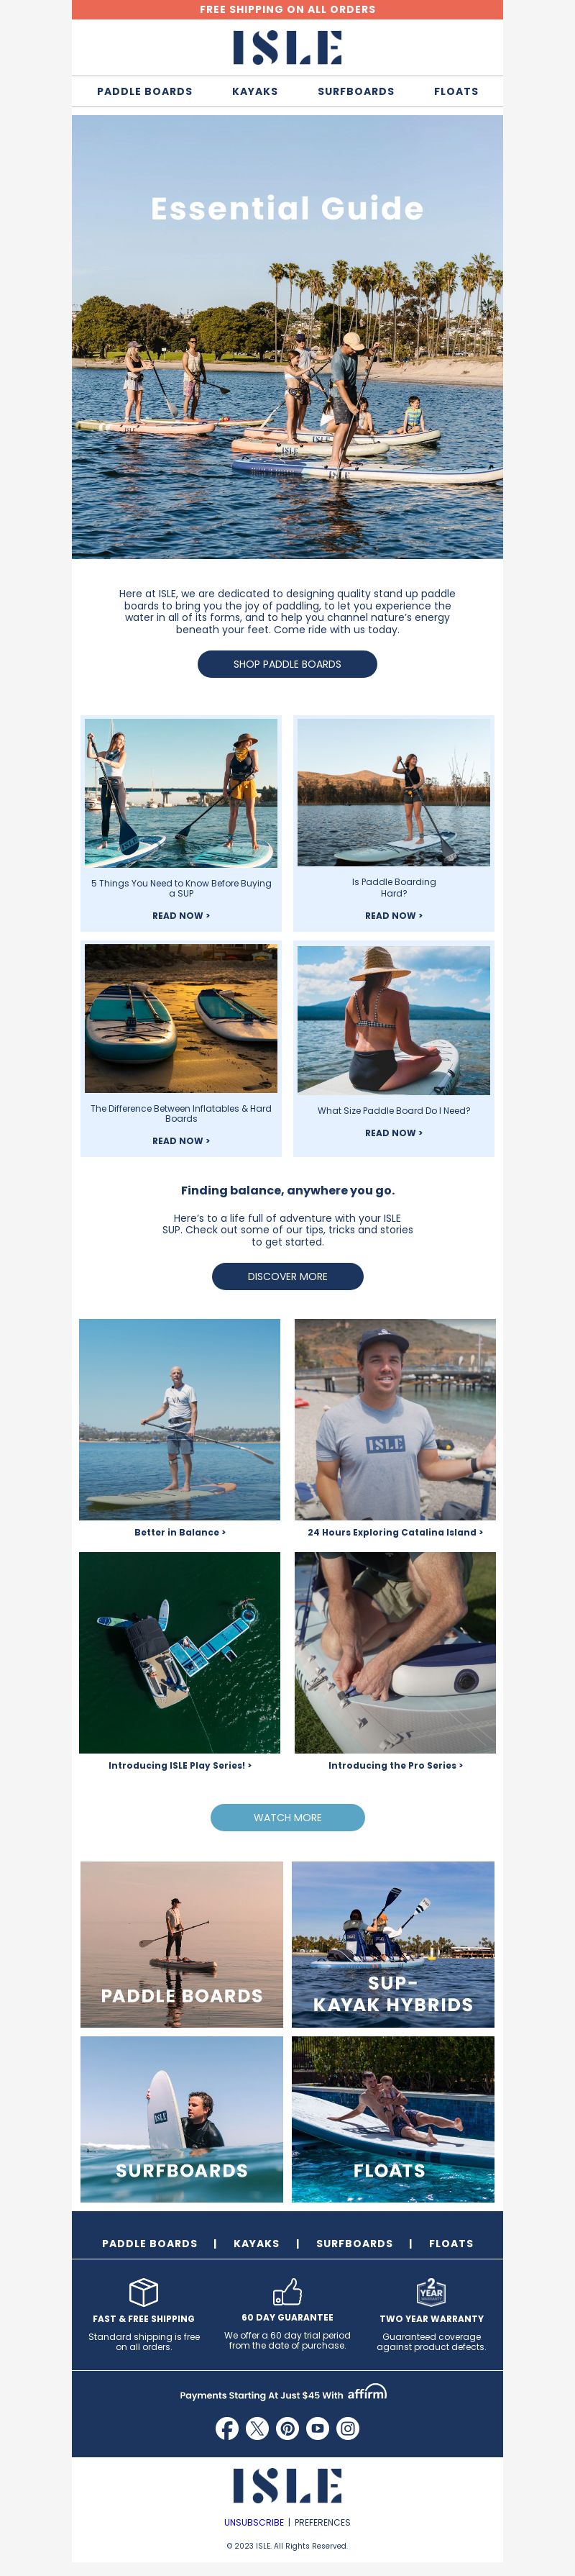Open the Instagram social icon
Screen dimensions: 575x2576
pyautogui.click(x=347, y=2428)
